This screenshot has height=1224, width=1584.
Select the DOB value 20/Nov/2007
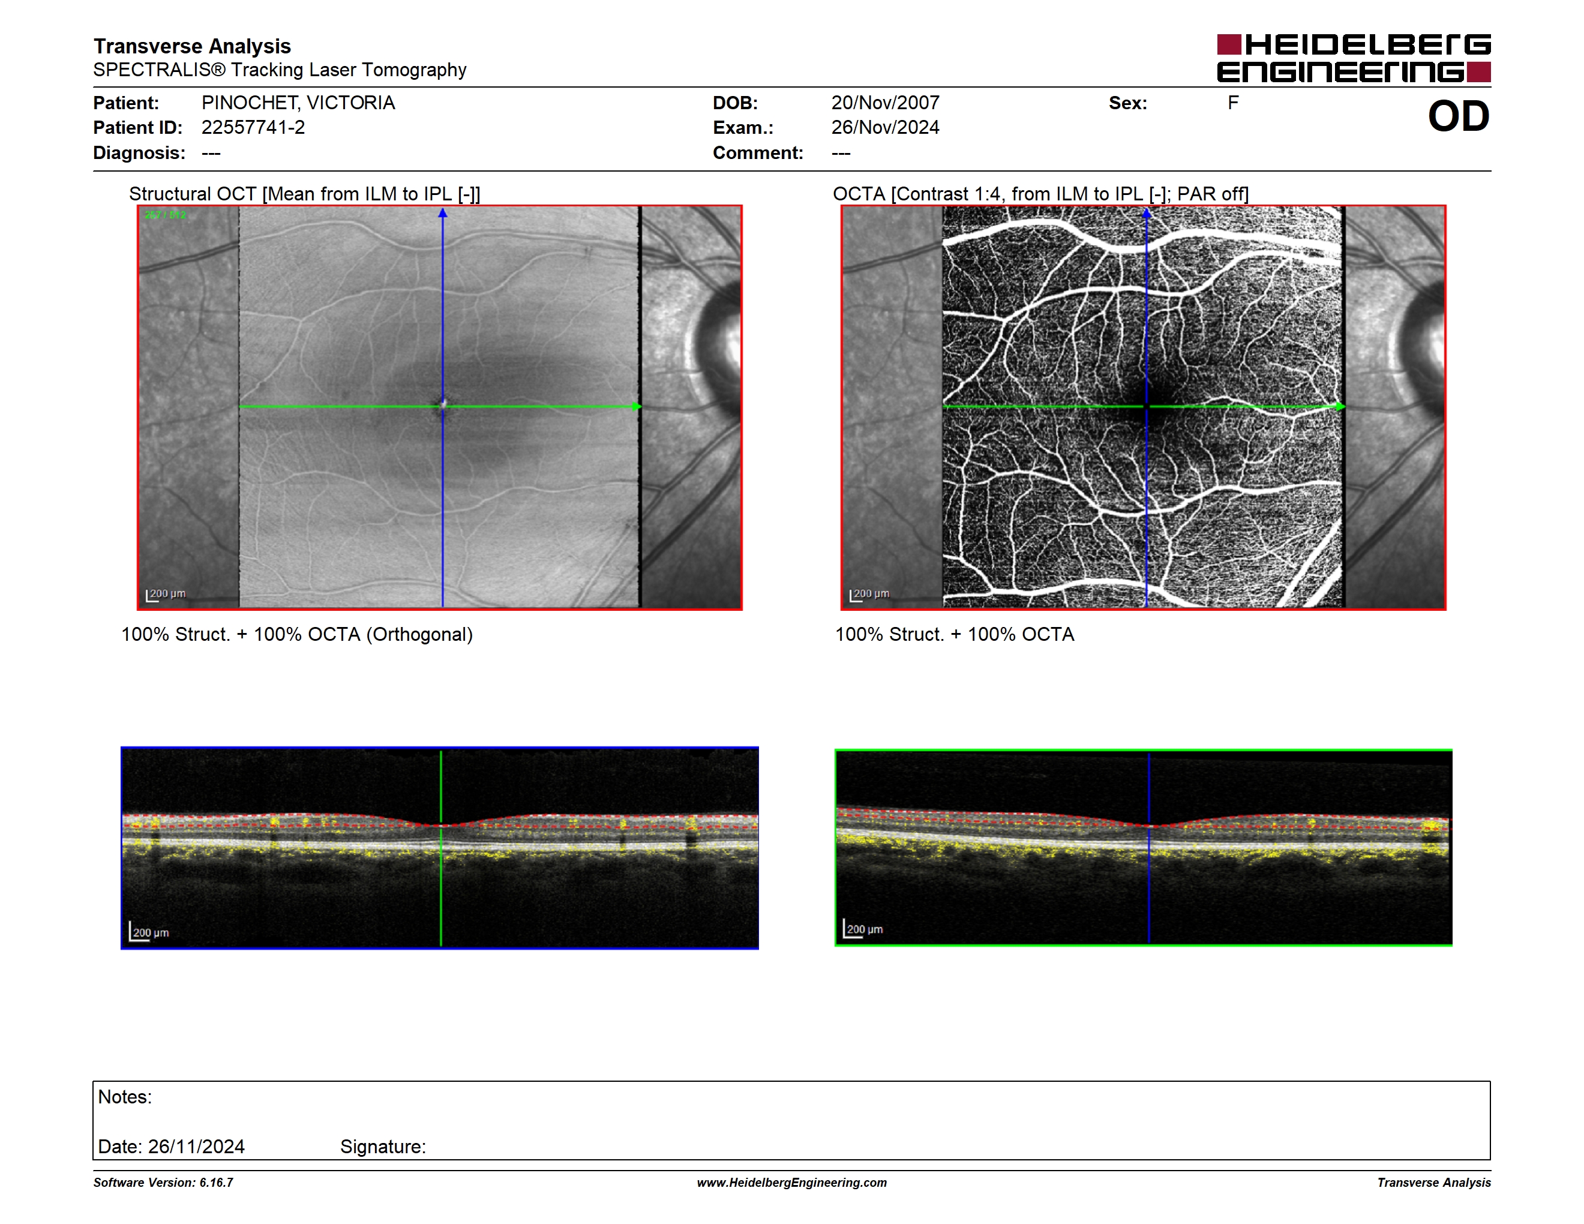click(x=885, y=103)
